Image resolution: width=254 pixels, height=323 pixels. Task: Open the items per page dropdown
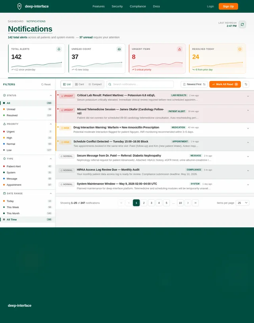242,203
